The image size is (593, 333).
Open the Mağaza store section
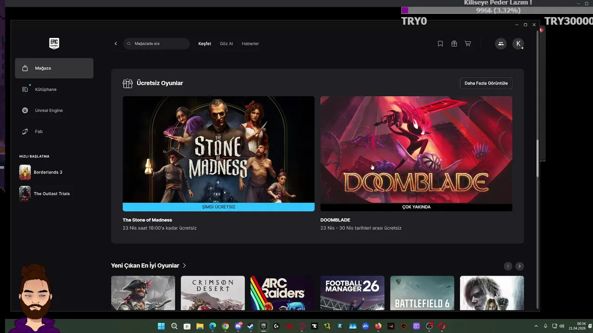tap(54, 68)
